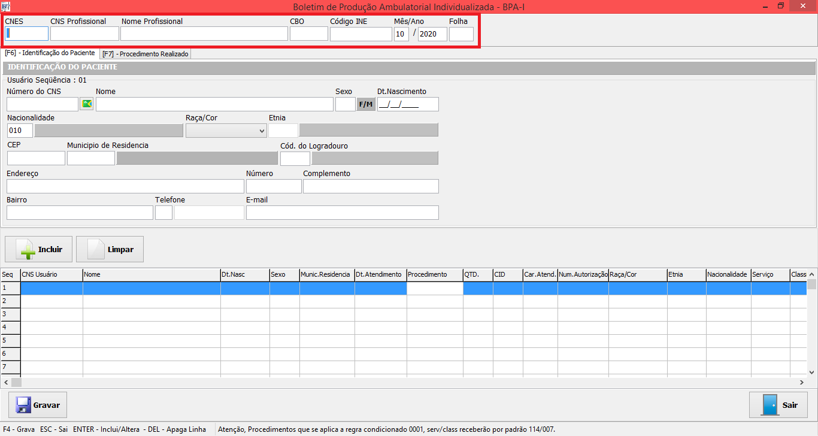Click the Procedimento cell in row 1
This screenshot has height=436, width=818.
[x=435, y=288]
